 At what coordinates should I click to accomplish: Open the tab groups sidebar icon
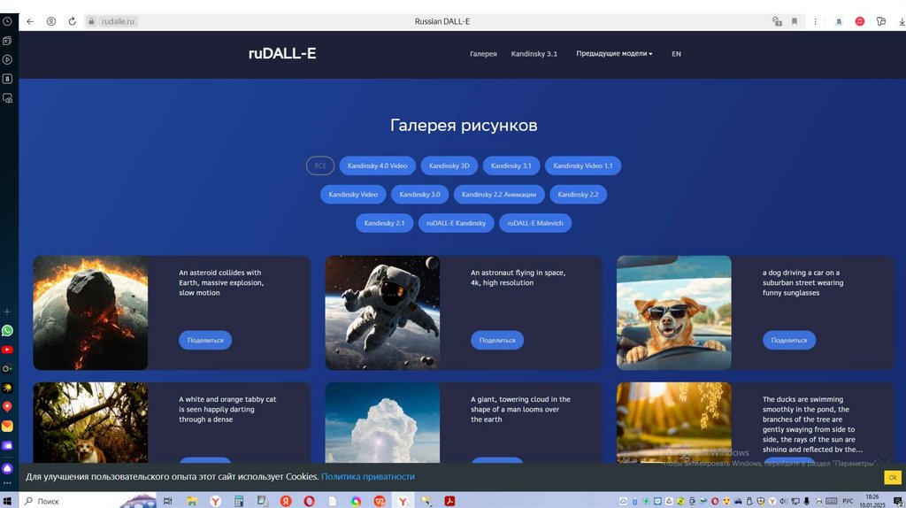(7, 41)
